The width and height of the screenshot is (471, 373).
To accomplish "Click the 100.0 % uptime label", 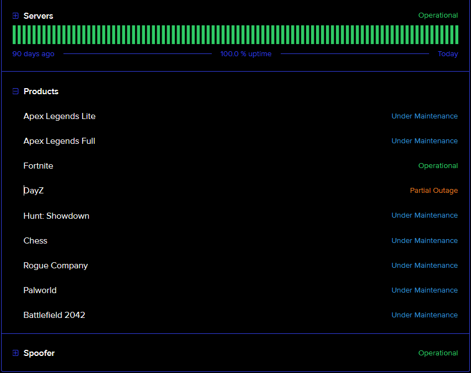I will 246,54.
